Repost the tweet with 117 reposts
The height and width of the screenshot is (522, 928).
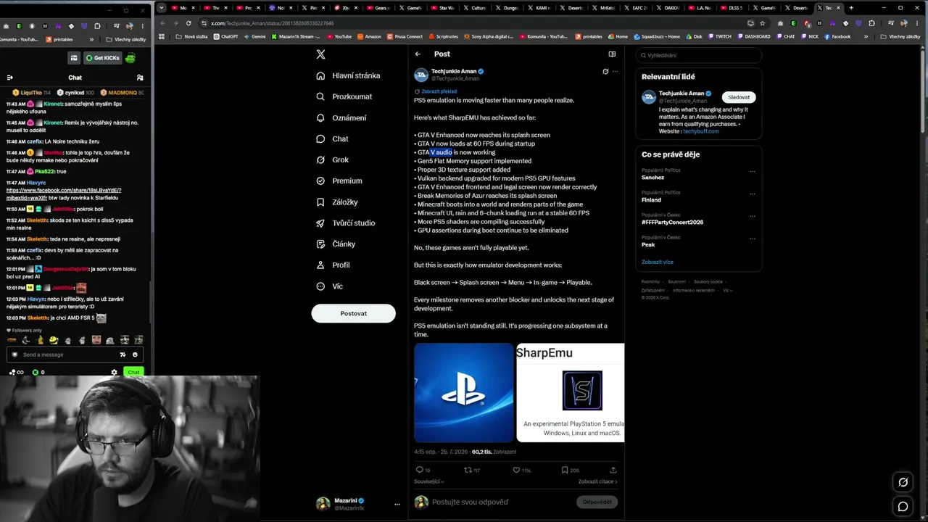[468, 470]
